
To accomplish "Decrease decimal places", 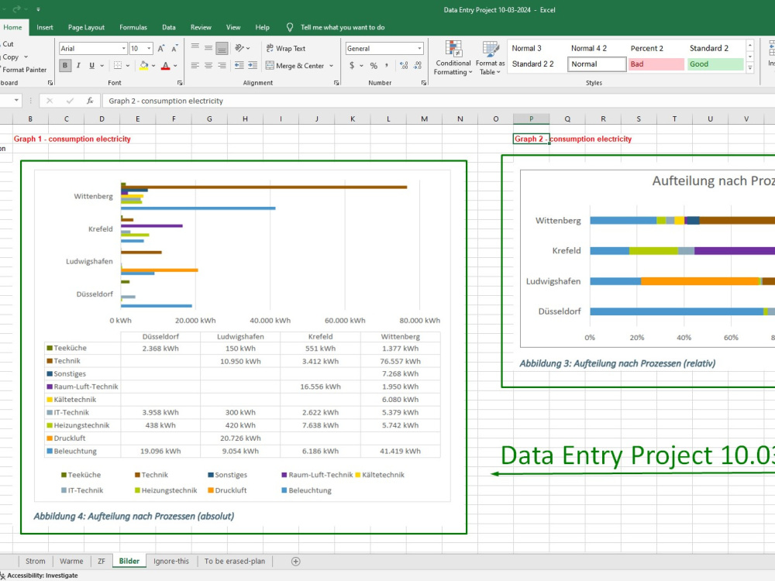I will [x=418, y=65].
